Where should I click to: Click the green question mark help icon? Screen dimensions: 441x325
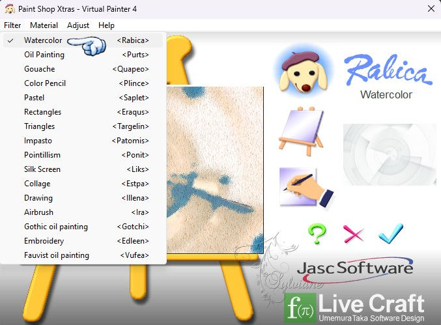point(317,233)
